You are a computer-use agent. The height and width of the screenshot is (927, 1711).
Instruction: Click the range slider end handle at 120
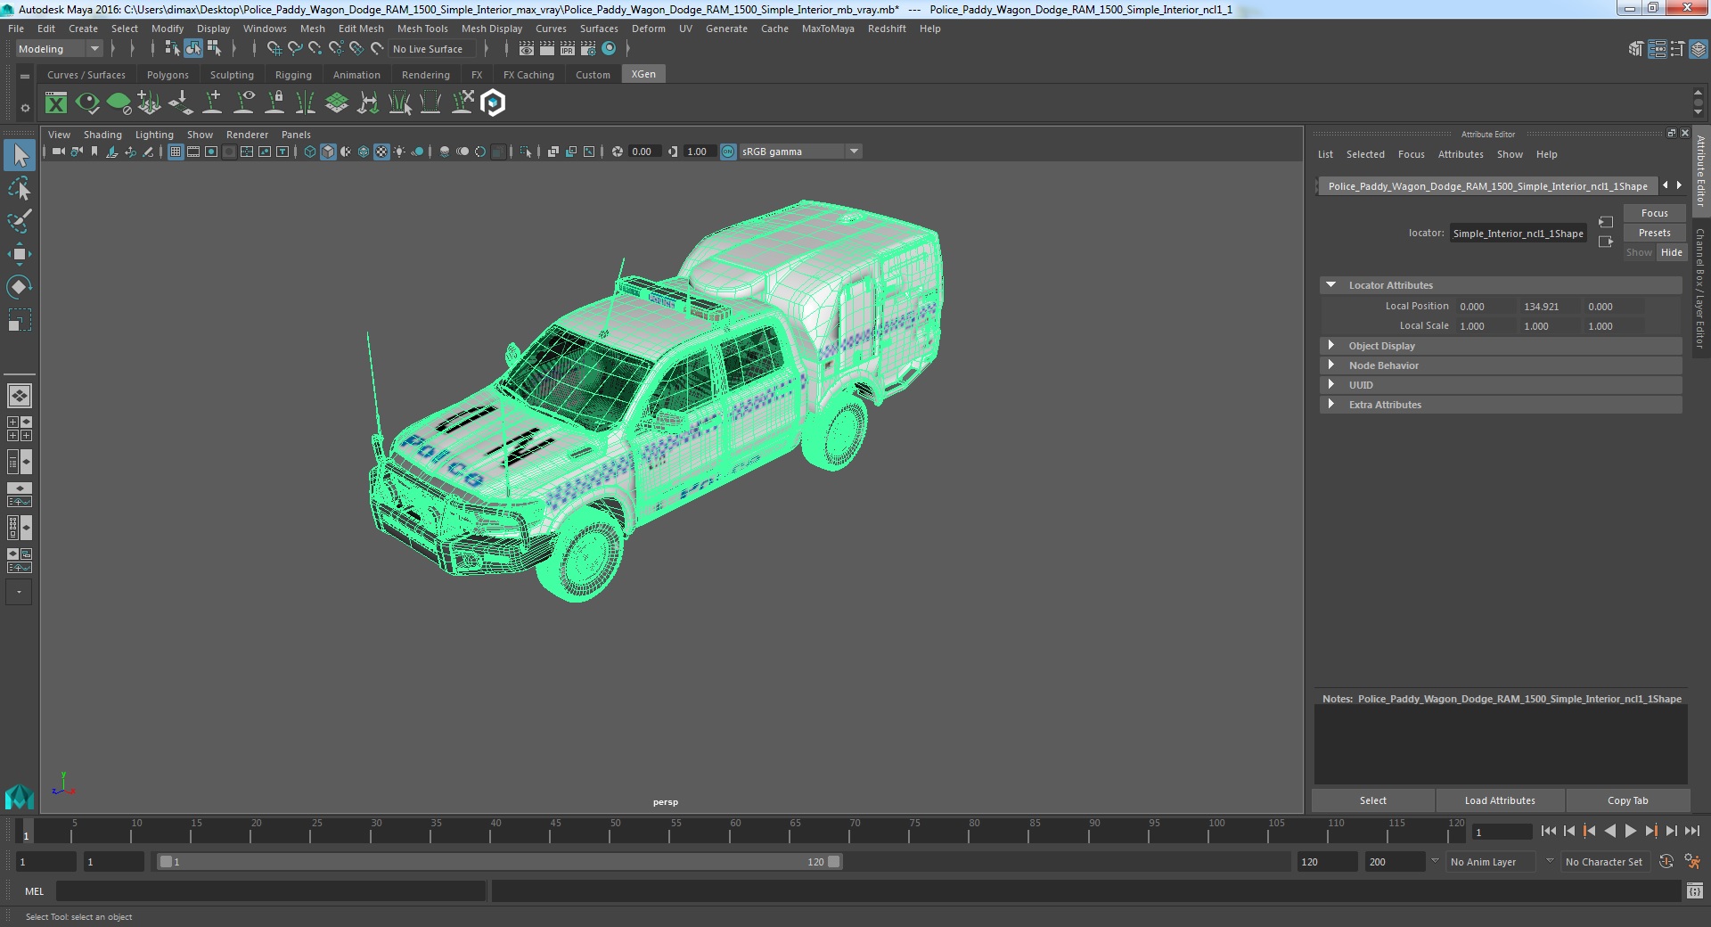pyautogui.click(x=834, y=862)
